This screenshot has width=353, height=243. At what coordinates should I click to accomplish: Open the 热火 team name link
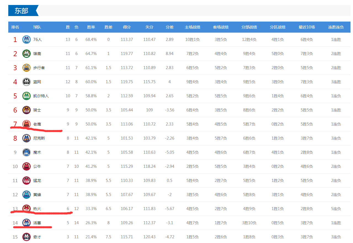[37, 209]
